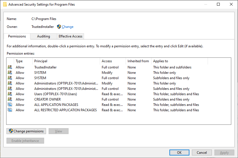Click the shield icon next to the owner's Change link
The height and width of the screenshot is (158, 238).
point(59,27)
